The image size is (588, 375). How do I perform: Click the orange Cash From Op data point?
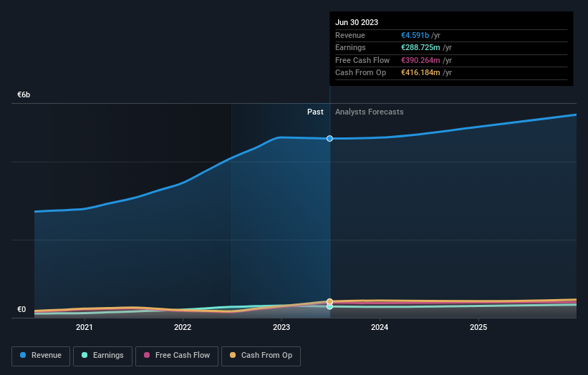(329, 301)
